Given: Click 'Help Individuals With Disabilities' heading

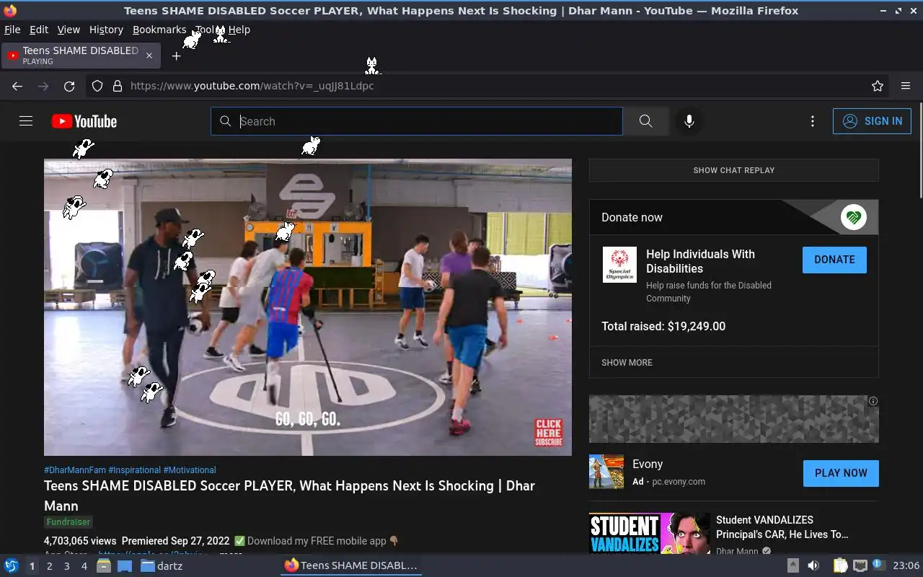Looking at the screenshot, I should [700, 261].
